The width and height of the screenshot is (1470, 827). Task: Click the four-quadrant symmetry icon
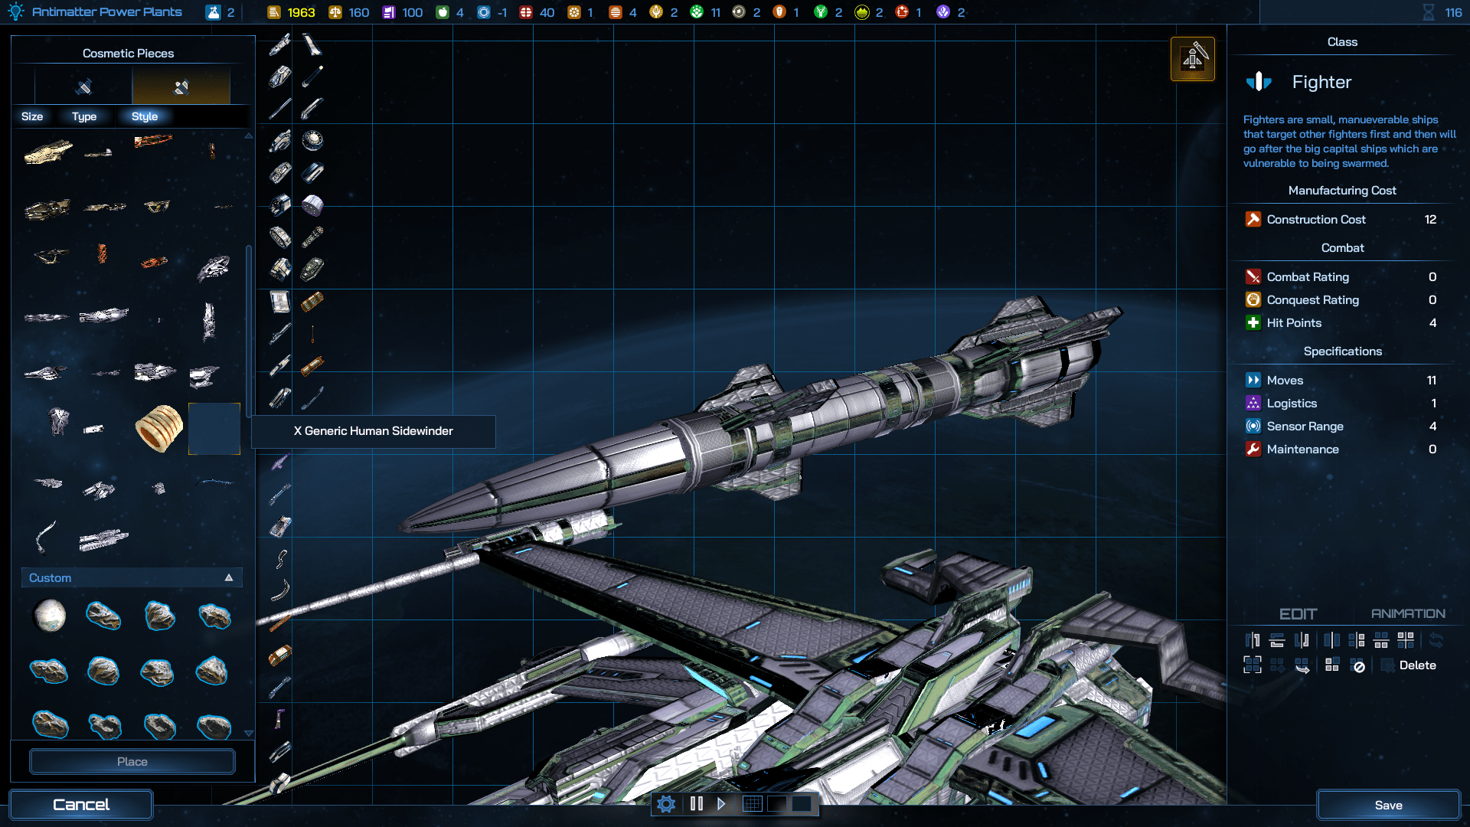tap(1406, 640)
